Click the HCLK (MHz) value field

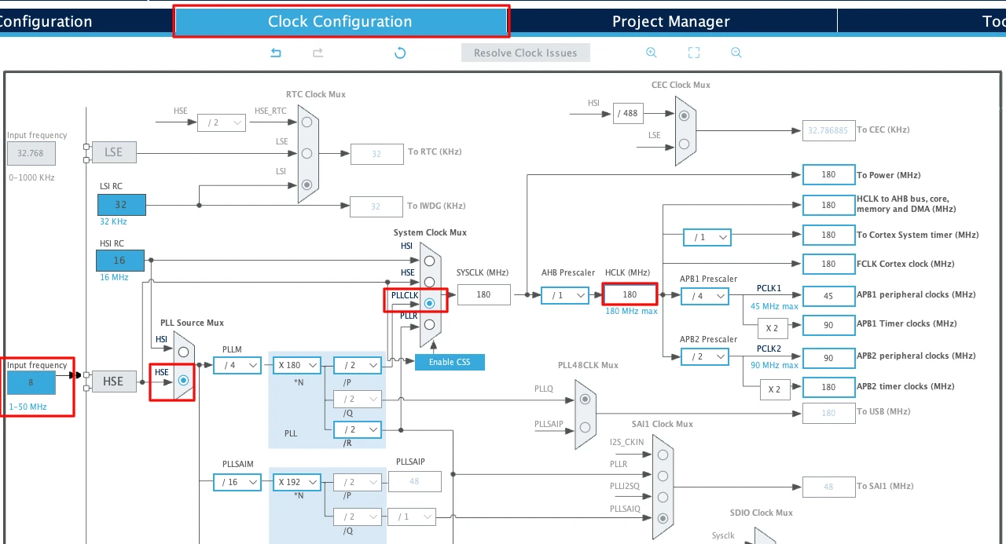coord(630,294)
